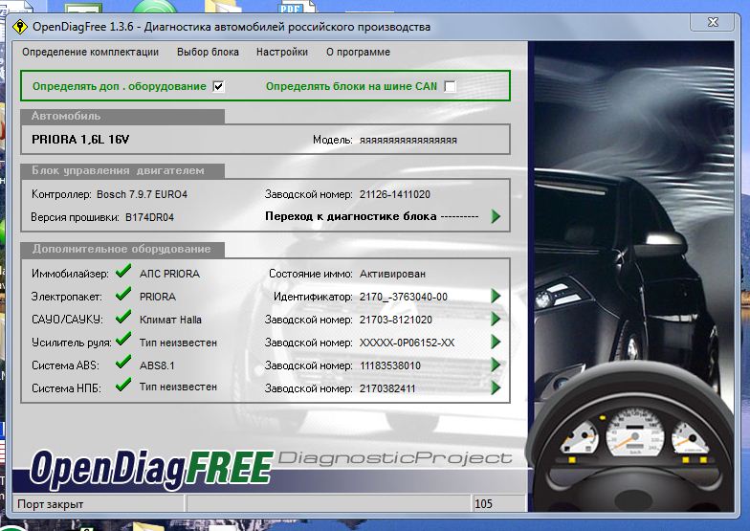750x531 pixels.
Task: Click identifier 2170_-3763040-00
Action: [404, 297]
